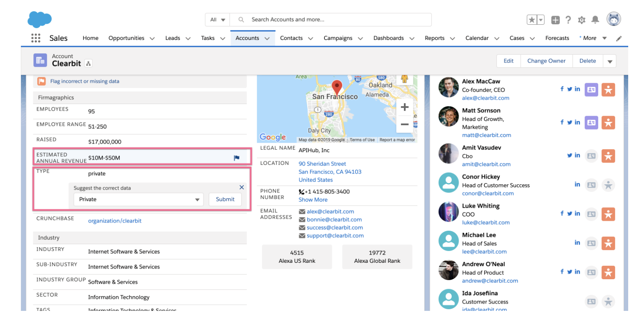
Task: Open Alex MacCaw's Facebook profile
Action: click(562, 89)
